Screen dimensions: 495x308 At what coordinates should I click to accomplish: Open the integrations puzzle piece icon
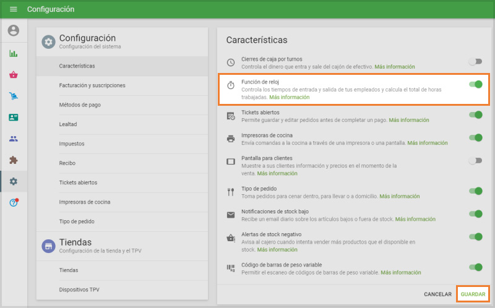pyautogui.click(x=13, y=160)
